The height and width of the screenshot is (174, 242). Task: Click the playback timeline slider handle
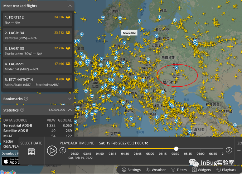click(x=176, y=149)
